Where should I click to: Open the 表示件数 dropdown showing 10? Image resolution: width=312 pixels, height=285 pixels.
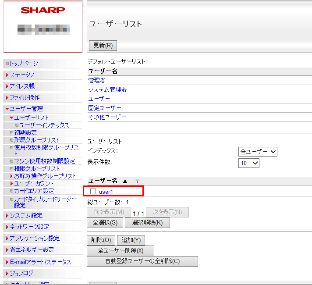(249, 163)
